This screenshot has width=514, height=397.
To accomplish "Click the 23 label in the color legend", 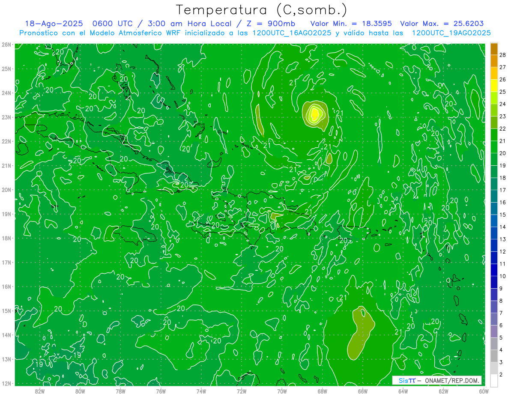I will tap(502, 116).
